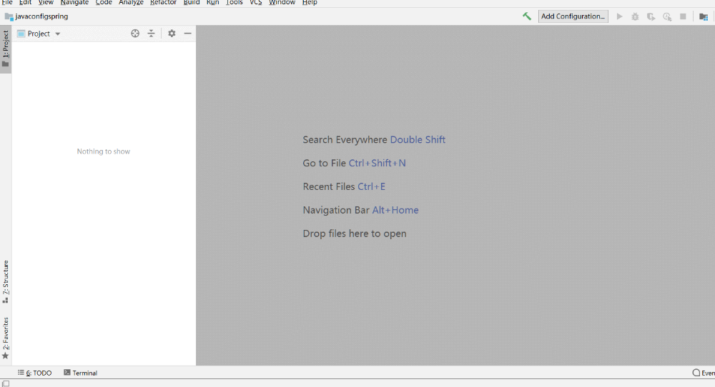Click the 'Drop files here to open' text

(355, 233)
